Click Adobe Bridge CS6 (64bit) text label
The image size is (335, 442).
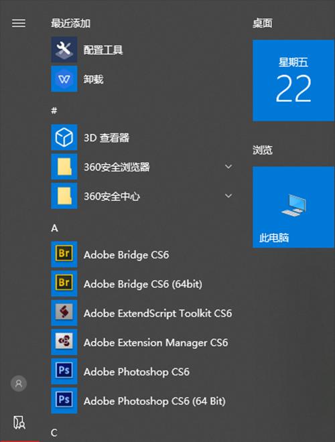click(x=143, y=284)
